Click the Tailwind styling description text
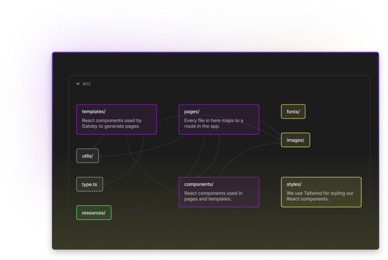 point(320,196)
